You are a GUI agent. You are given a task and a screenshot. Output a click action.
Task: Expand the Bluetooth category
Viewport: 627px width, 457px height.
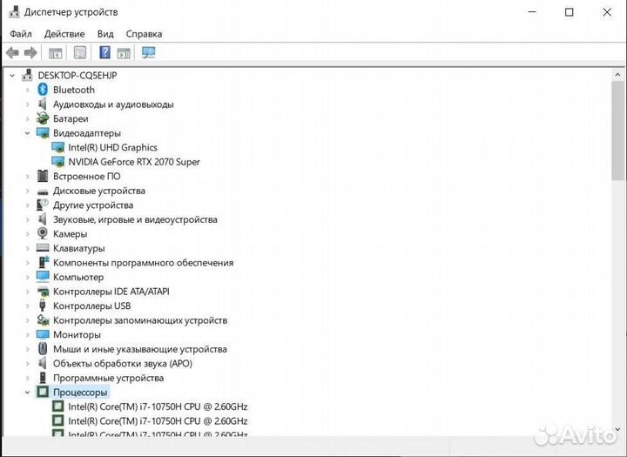pyautogui.click(x=28, y=90)
